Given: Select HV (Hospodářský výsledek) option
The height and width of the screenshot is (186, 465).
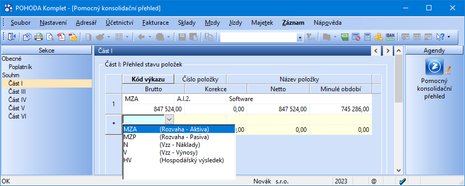Looking at the screenshot, I should coord(179,160).
